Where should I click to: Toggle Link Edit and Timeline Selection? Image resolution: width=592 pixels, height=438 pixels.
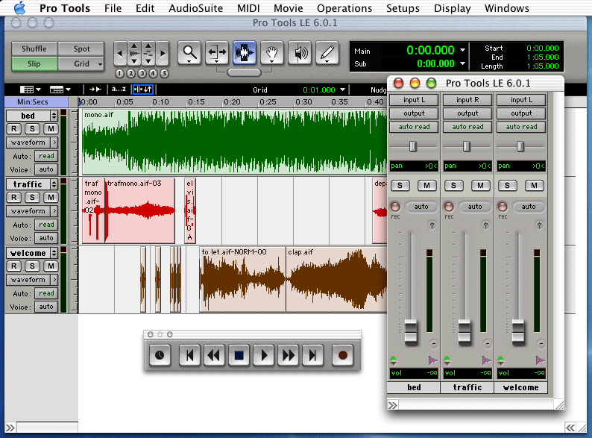[143, 90]
